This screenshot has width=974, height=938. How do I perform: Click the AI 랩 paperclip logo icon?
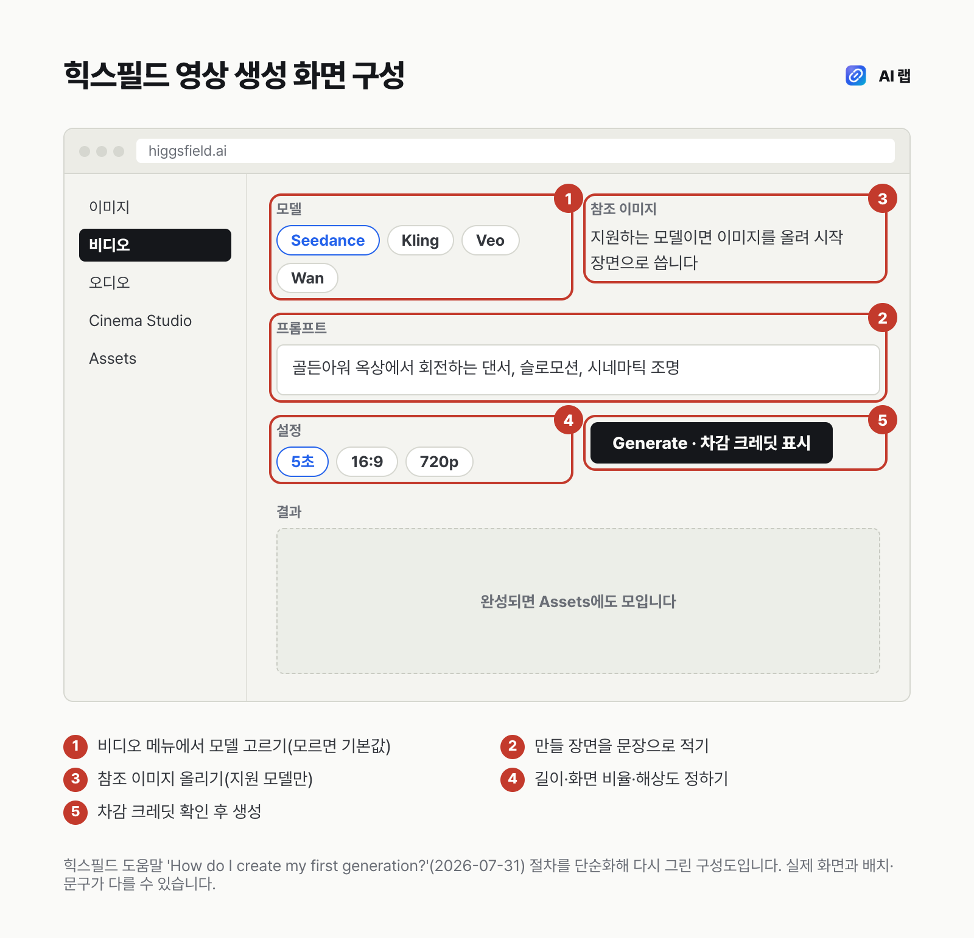click(x=856, y=75)
